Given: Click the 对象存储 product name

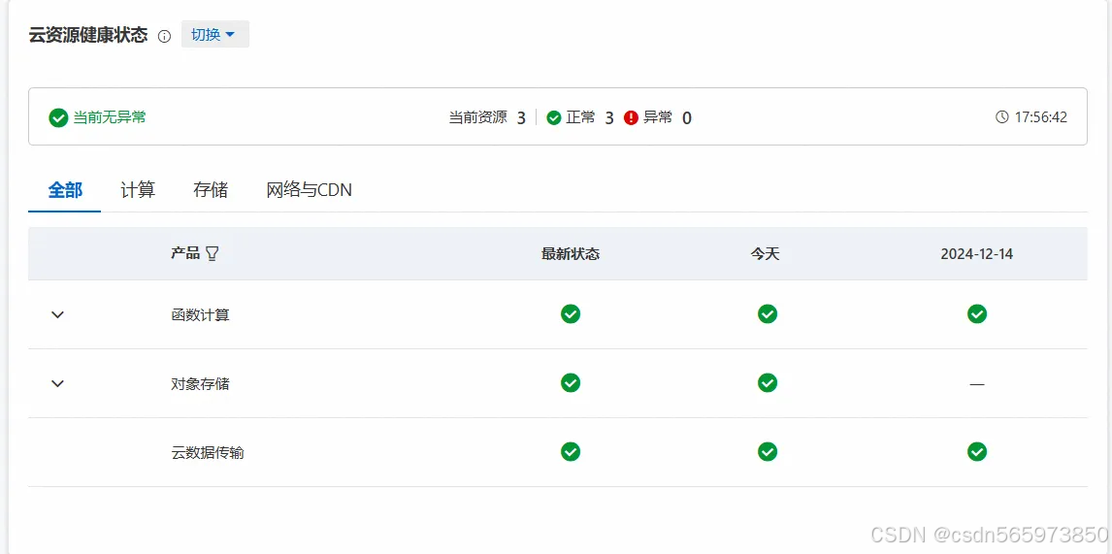Looking at the screenshot, I should click(x=201, y=384).
